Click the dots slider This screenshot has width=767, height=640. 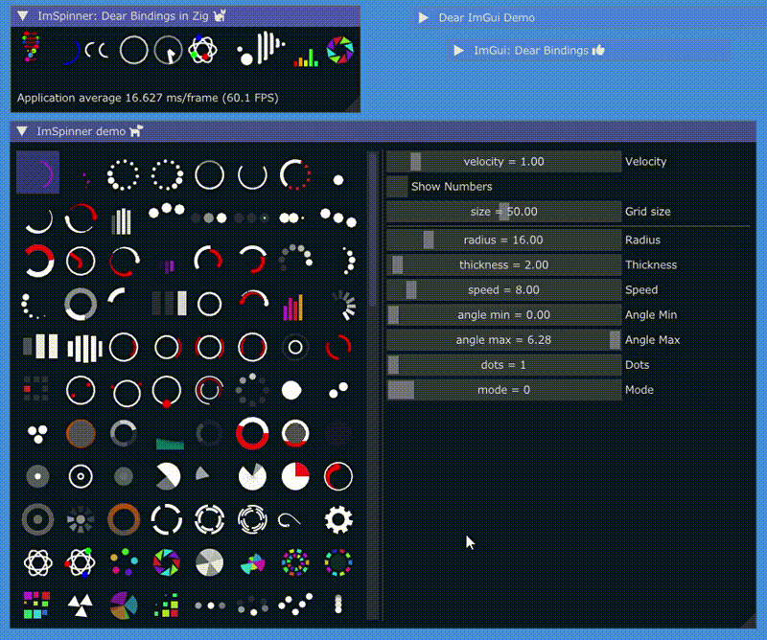[504, 364]
